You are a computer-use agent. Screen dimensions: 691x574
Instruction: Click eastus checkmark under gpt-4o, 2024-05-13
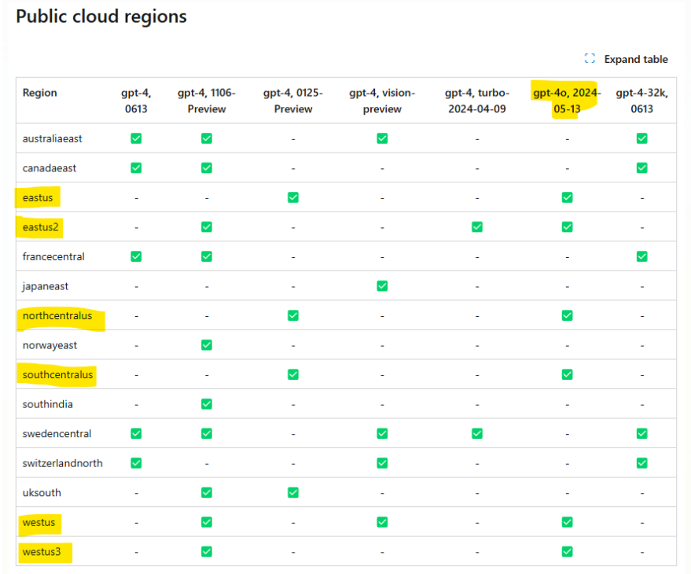point(567,197)
